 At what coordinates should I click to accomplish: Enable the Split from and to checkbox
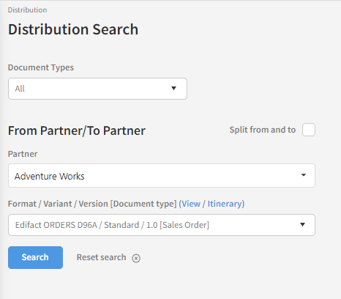point(309,130)
